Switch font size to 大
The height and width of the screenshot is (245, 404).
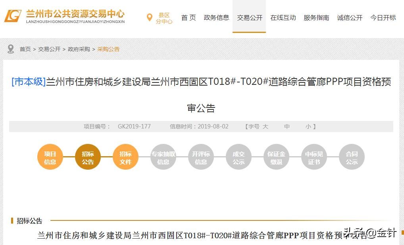pyautogui.click(x=266, y=126)
